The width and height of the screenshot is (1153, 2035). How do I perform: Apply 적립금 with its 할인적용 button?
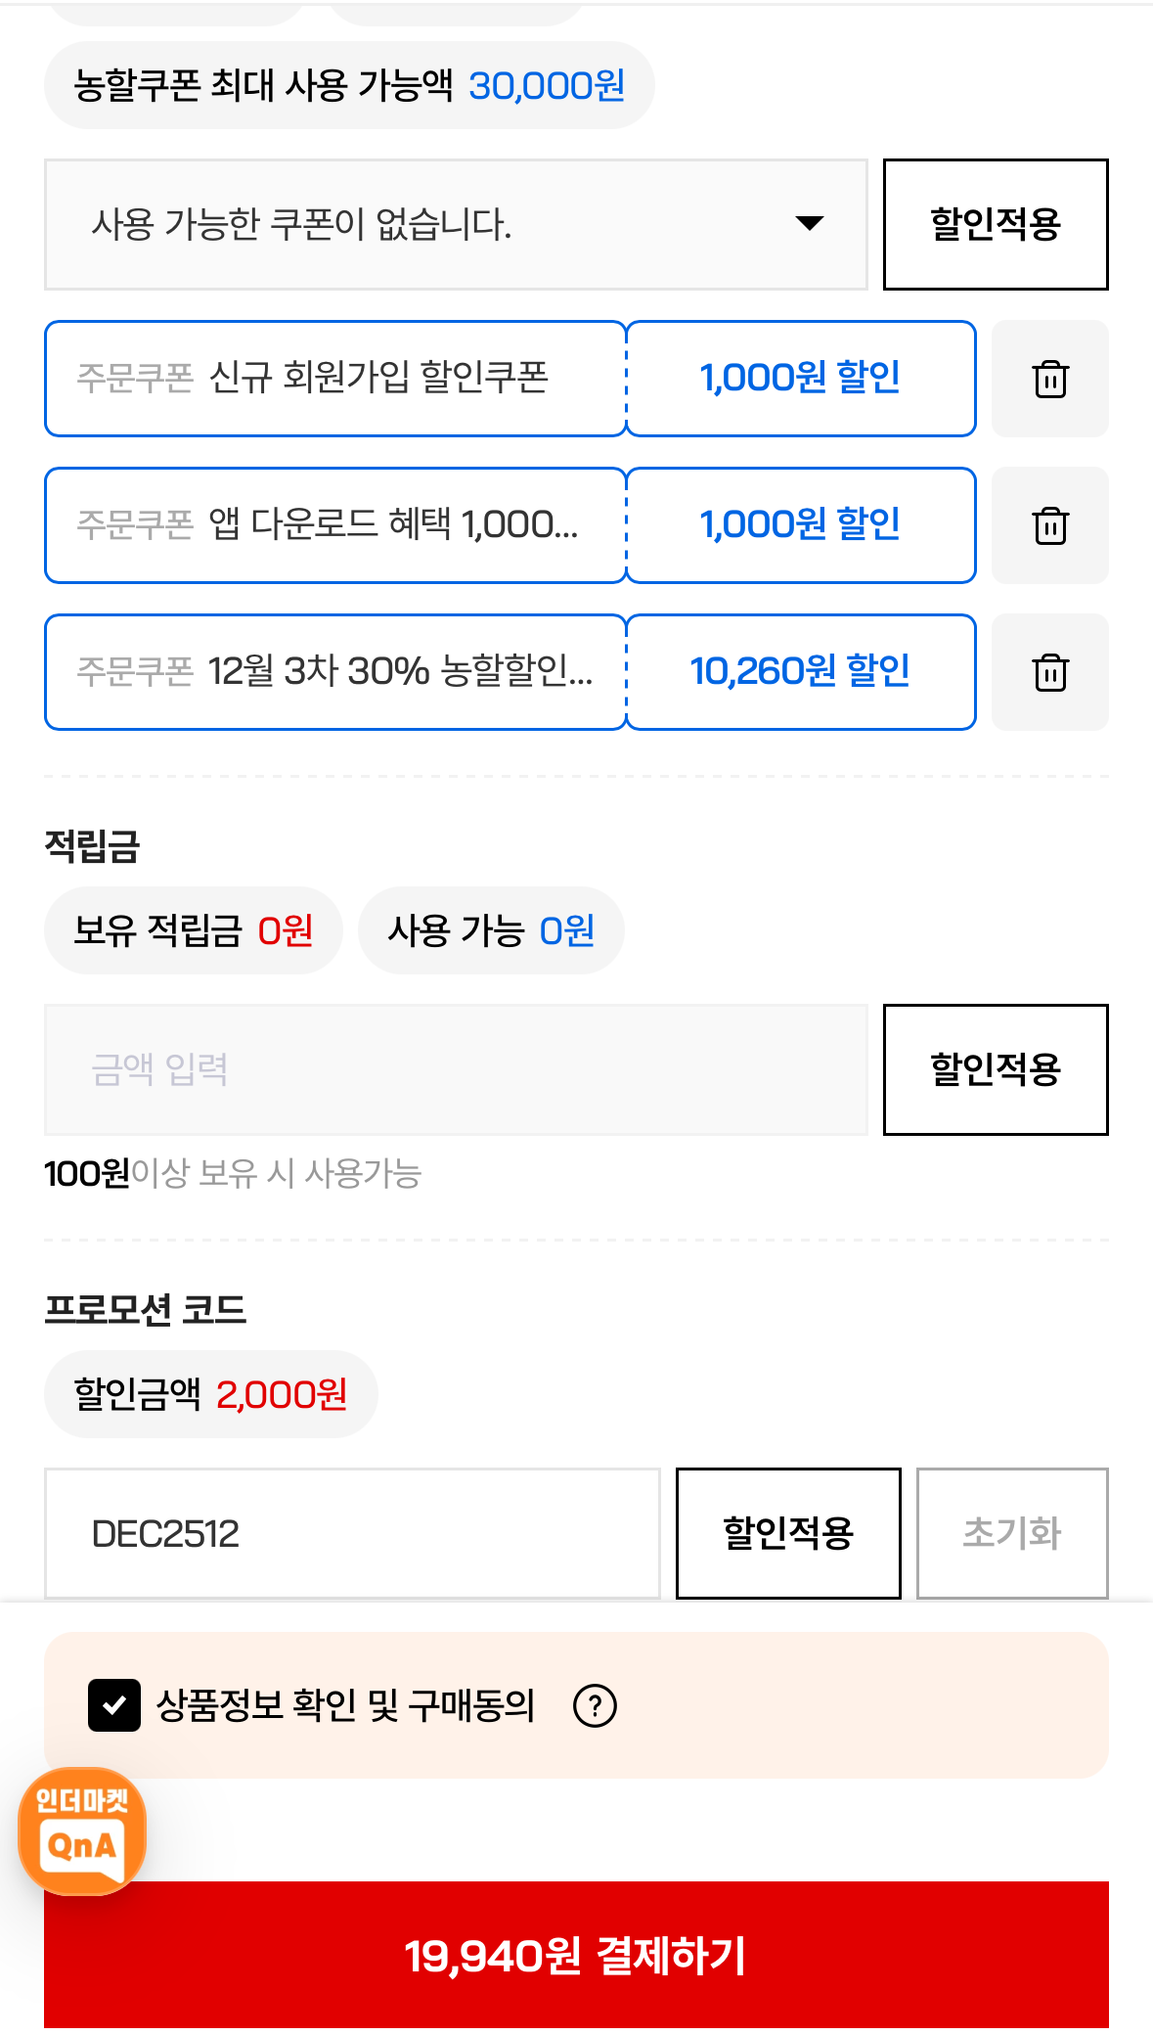coord(996,1069)
